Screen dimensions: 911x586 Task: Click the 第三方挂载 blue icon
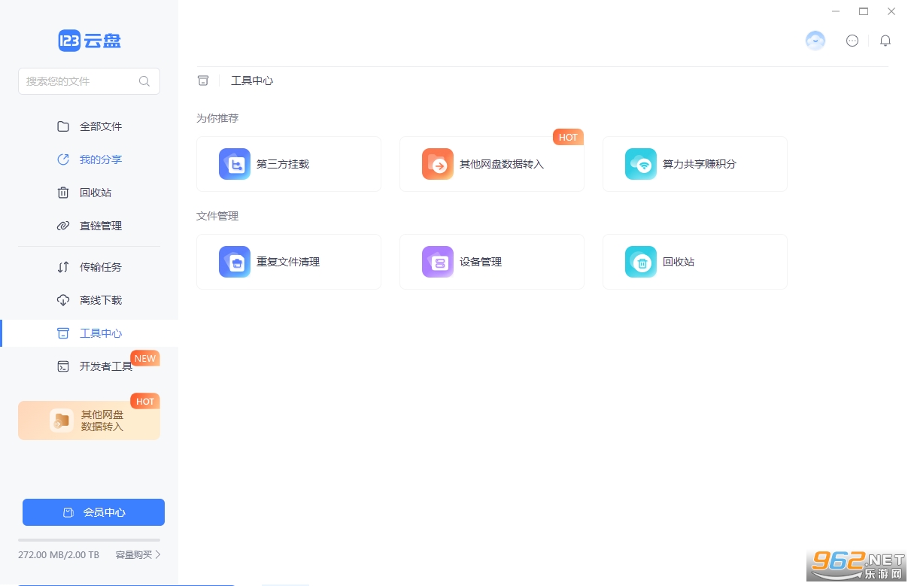click(x=235, y=164)
